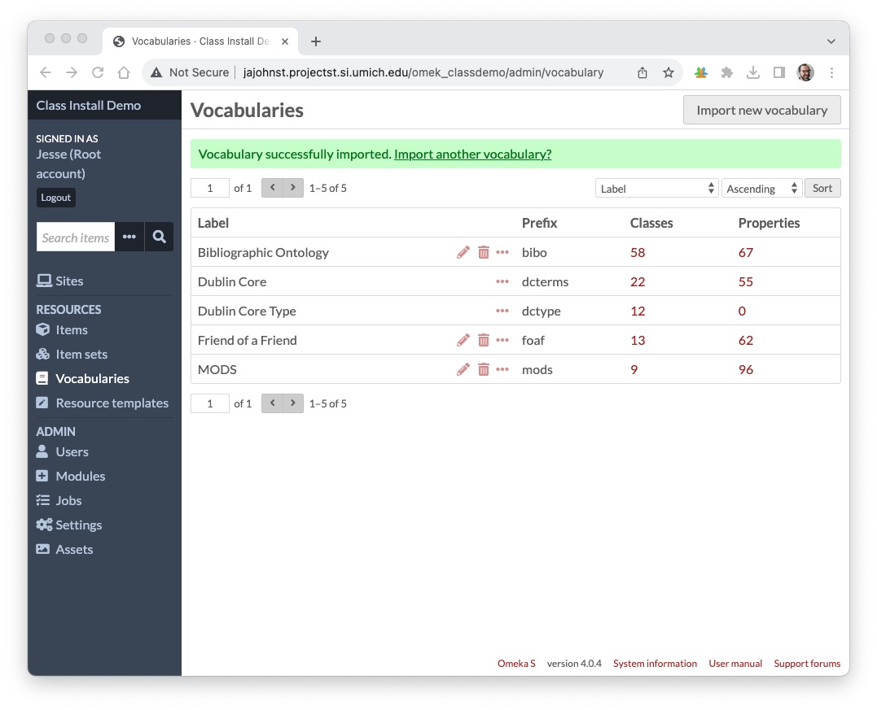Viewport: 877px width, 710px height.
Task: Delete the MODS vocabulary using trash icon
Action: pos(484,369)
